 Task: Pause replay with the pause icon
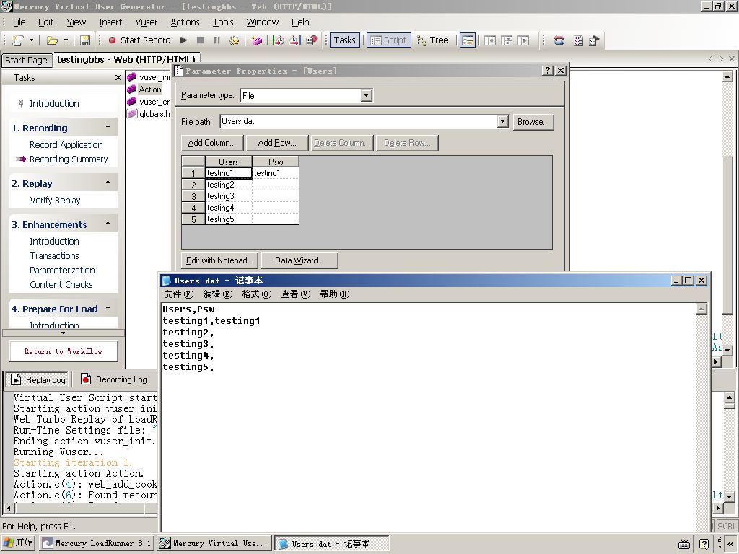pyautogui.click(x=217, y=40)
